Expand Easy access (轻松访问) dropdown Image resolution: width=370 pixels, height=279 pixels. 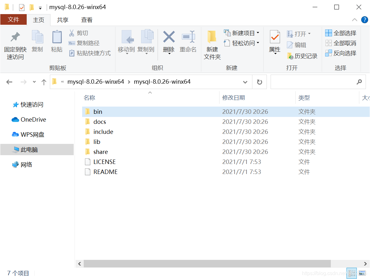click(x=258, y=43)
